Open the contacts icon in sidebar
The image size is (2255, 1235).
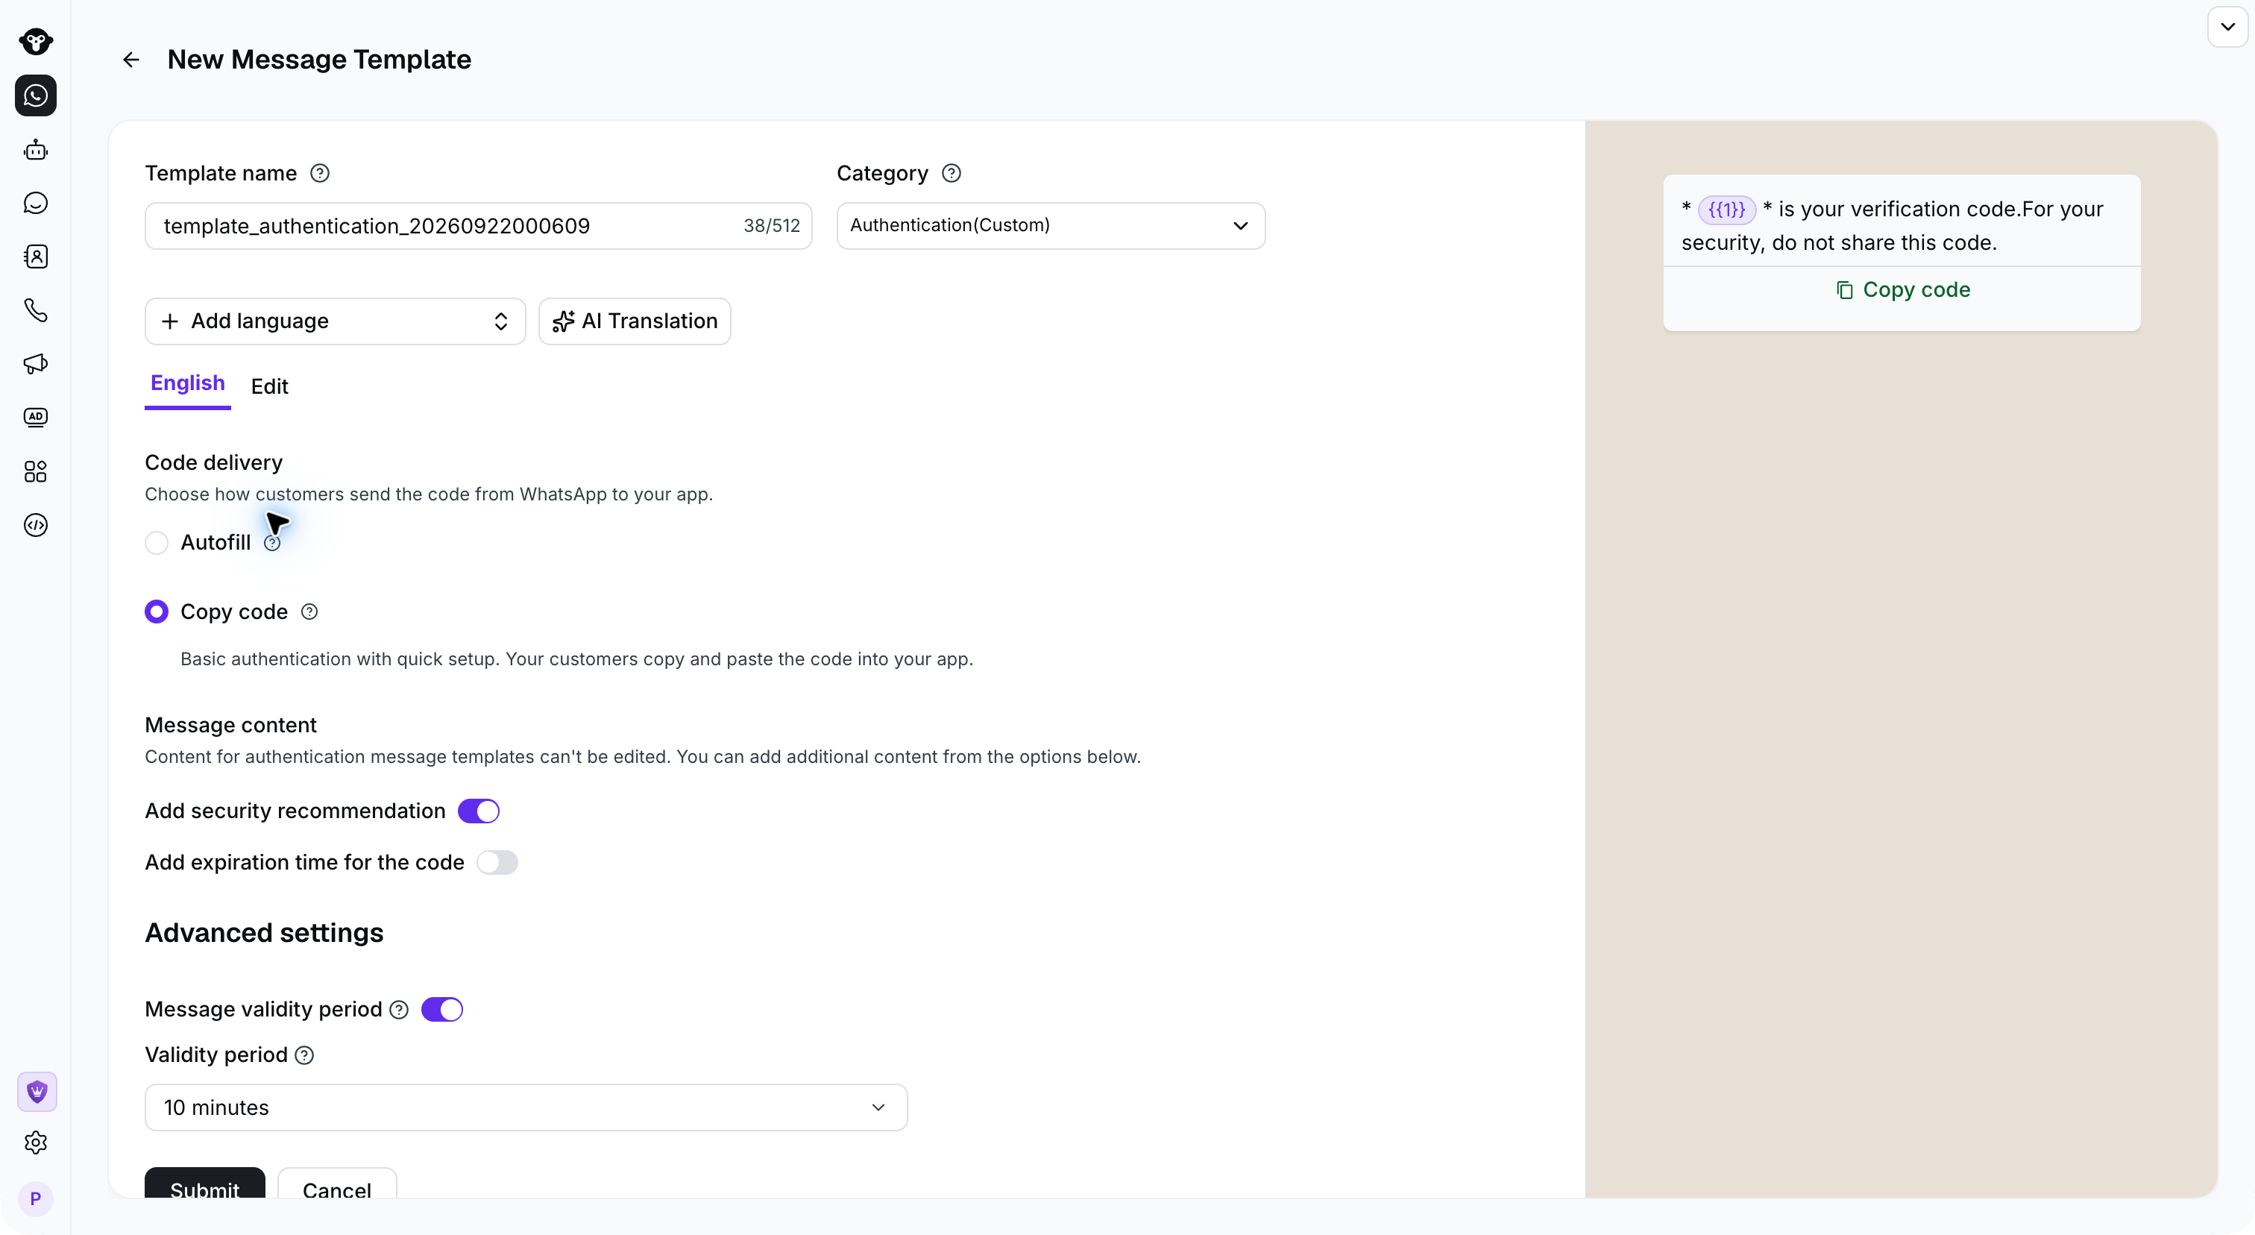pyautogui.click(x=36, y=257)
